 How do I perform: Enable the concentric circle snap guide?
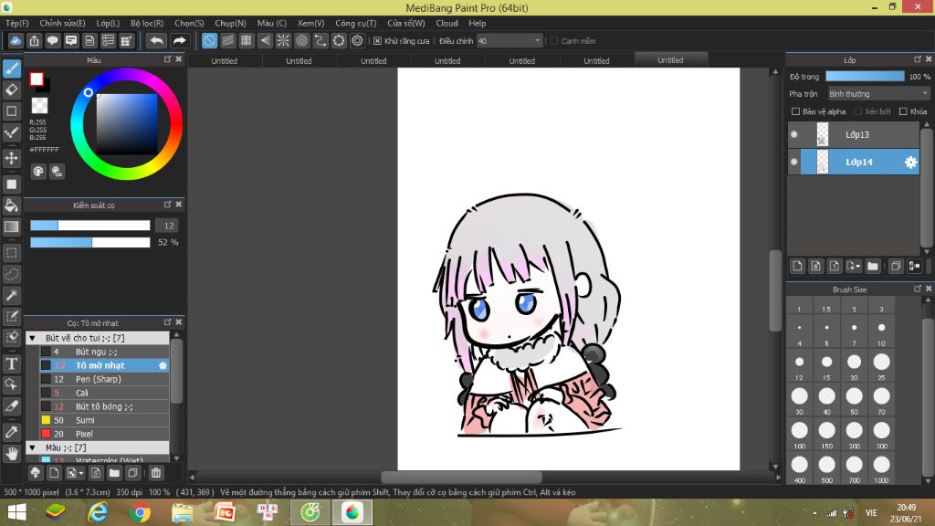(x=301, y=40)
